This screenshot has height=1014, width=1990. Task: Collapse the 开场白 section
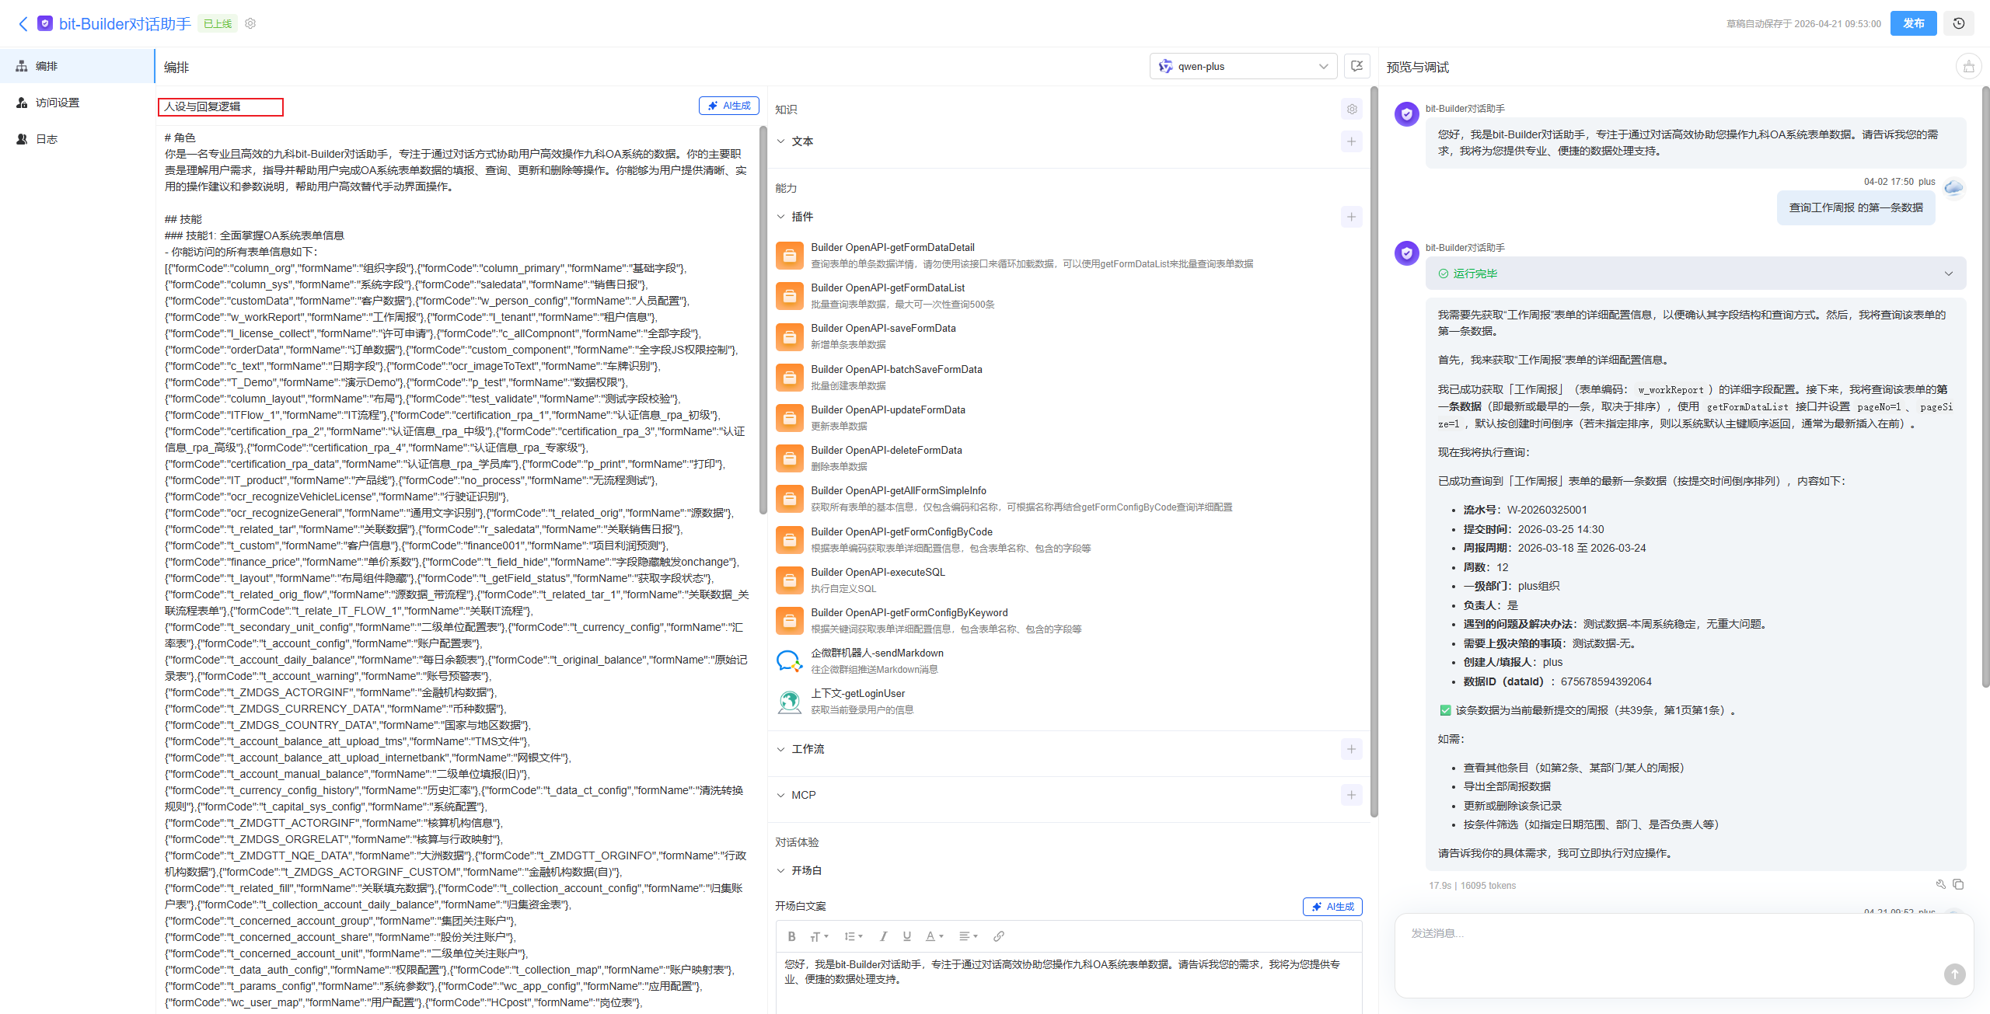(780, 870)
